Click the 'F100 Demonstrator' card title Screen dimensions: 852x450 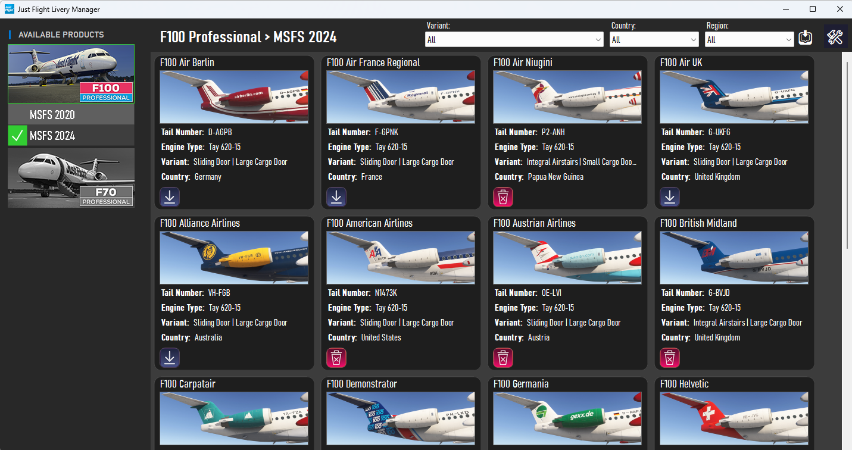coord(362,384)
